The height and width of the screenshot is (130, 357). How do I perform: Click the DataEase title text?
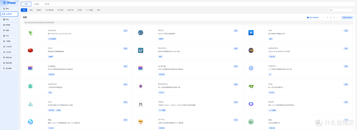click(272, 66)
